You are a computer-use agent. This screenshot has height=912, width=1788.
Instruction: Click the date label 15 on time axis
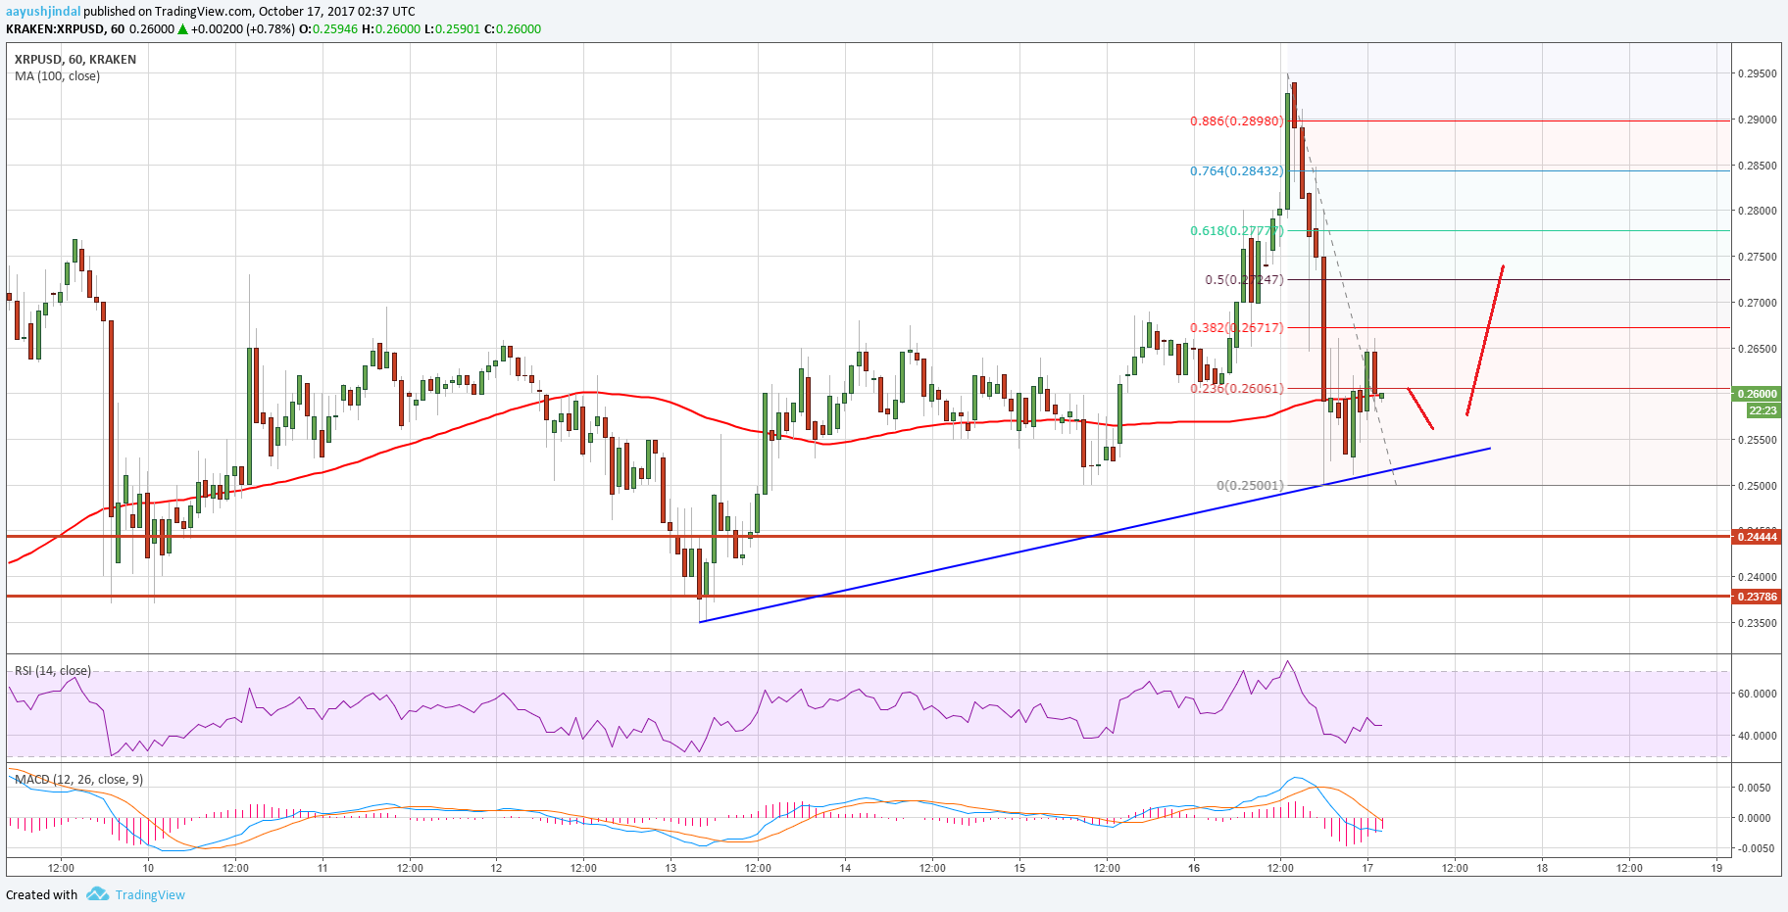click(1019, 868)
